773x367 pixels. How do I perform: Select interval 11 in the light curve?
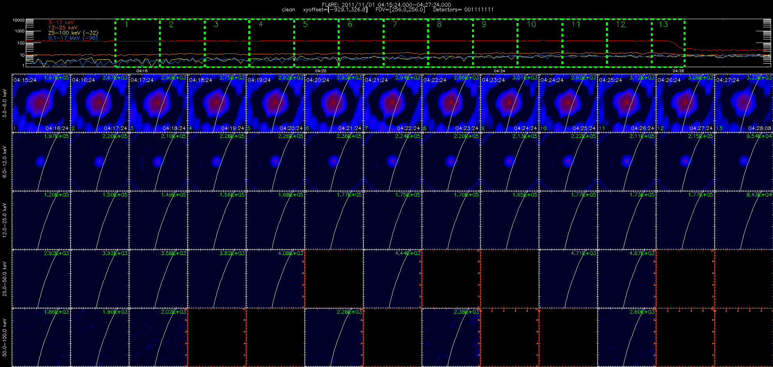(584, 43)
